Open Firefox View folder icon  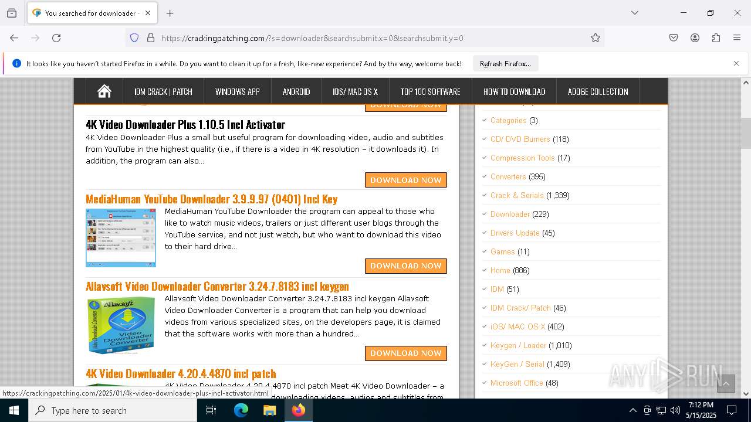(12, 13)
